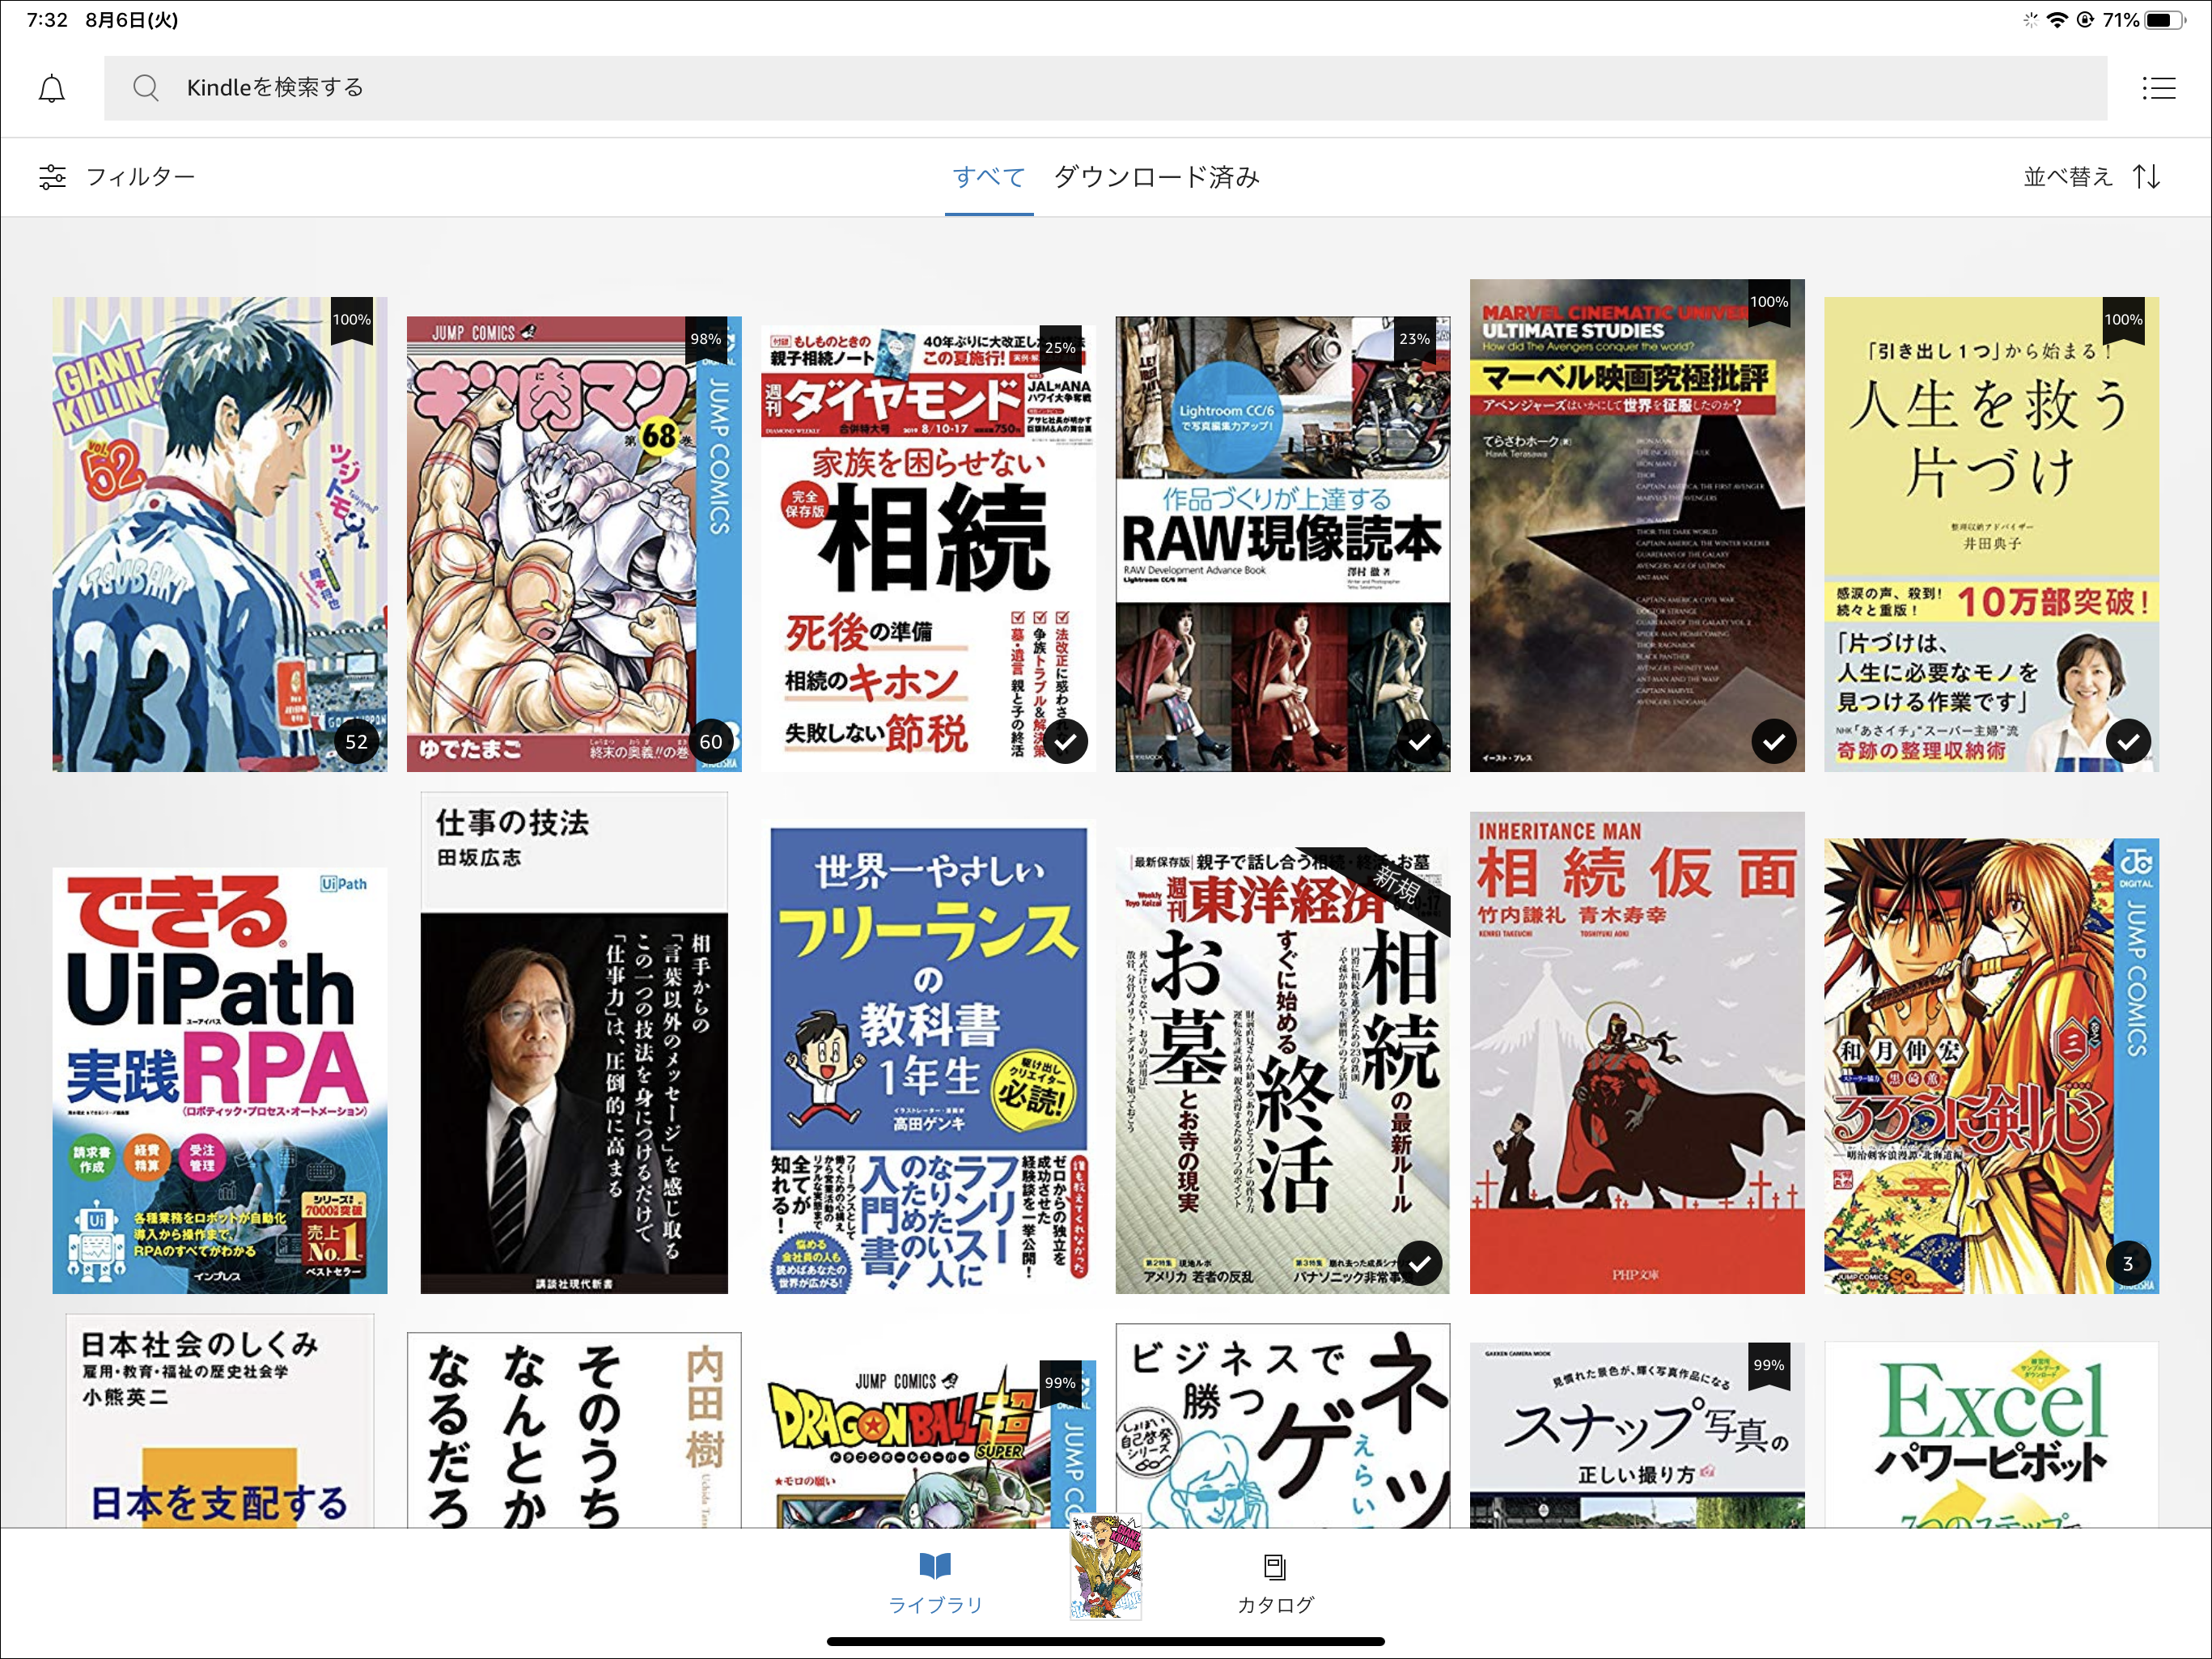Click series count badge 3 on るろうに剣心
Screen dimensions: 2212x1659
tap(2128, 1264)
